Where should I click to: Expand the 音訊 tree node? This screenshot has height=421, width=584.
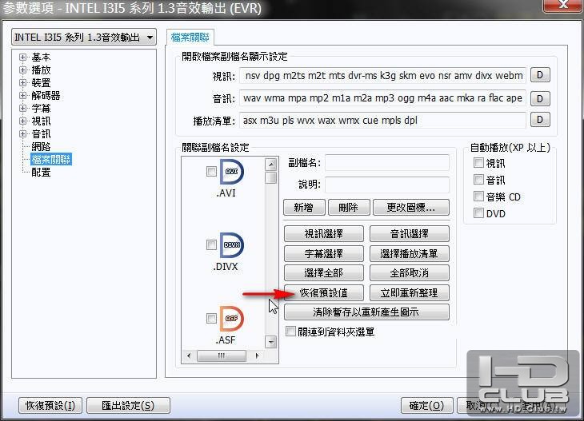tap(22, 134)
